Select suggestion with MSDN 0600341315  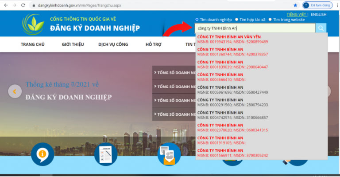click(261, 128)
